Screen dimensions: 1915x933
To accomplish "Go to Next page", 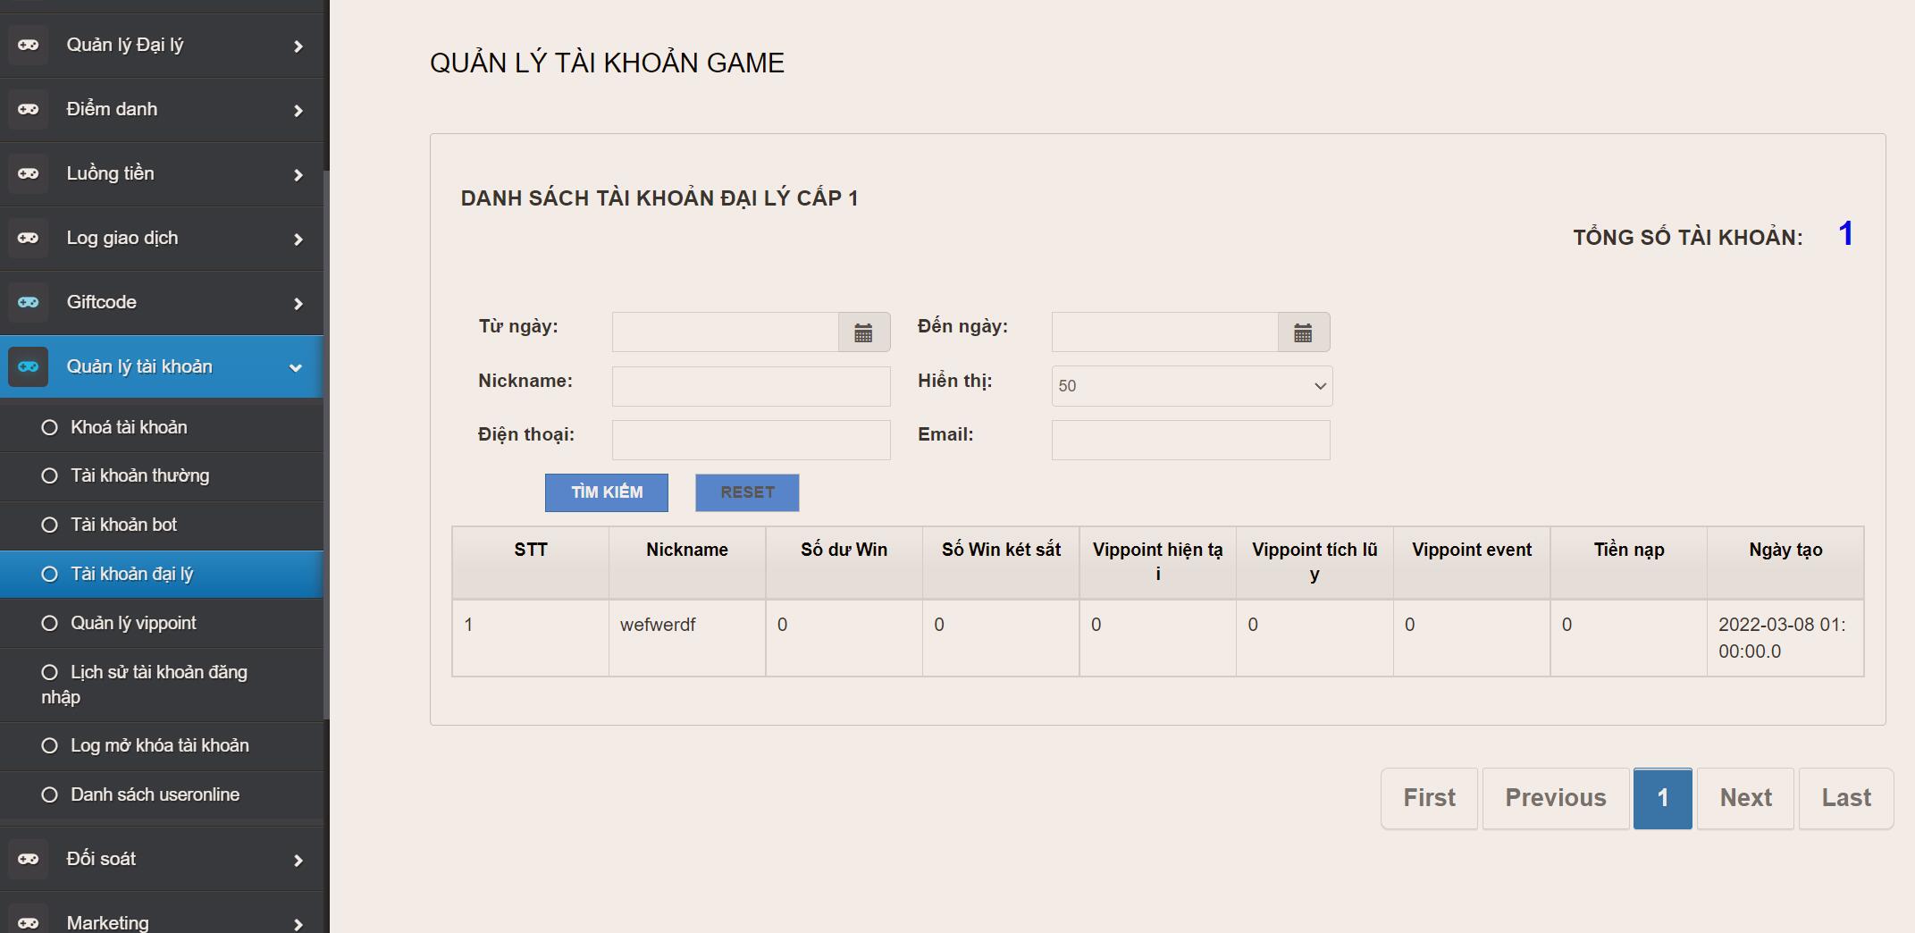I will 1745,798.
